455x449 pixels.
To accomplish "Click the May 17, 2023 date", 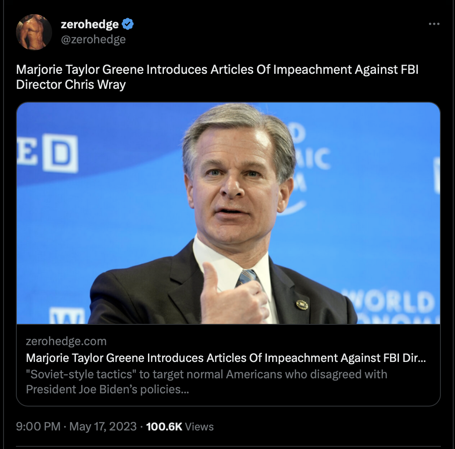I will (103, 426).
